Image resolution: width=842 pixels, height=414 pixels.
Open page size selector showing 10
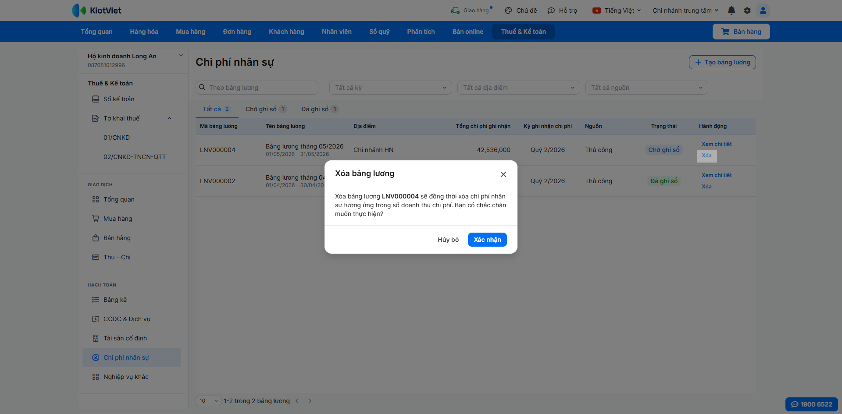pyautogui.click(x=208, y=401)
